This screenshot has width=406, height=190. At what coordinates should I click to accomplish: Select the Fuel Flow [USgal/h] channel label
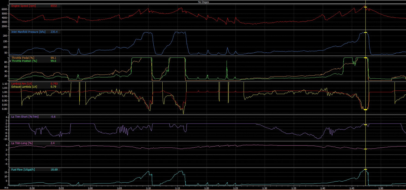click(x=23, y=170)
